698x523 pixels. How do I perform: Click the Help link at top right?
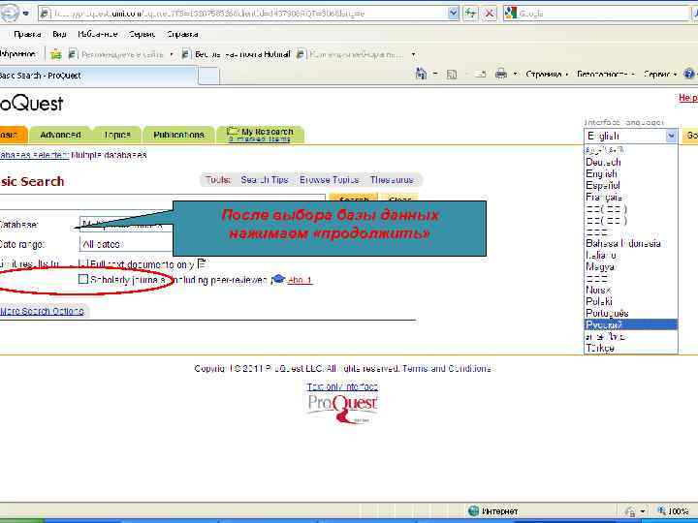[687, 98]
